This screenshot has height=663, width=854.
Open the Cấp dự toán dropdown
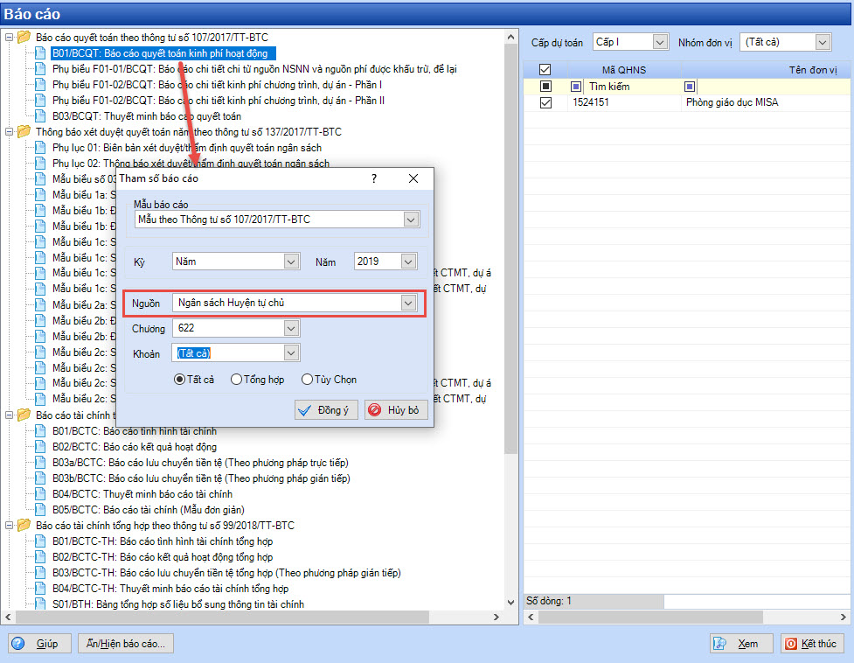(658, 42)
